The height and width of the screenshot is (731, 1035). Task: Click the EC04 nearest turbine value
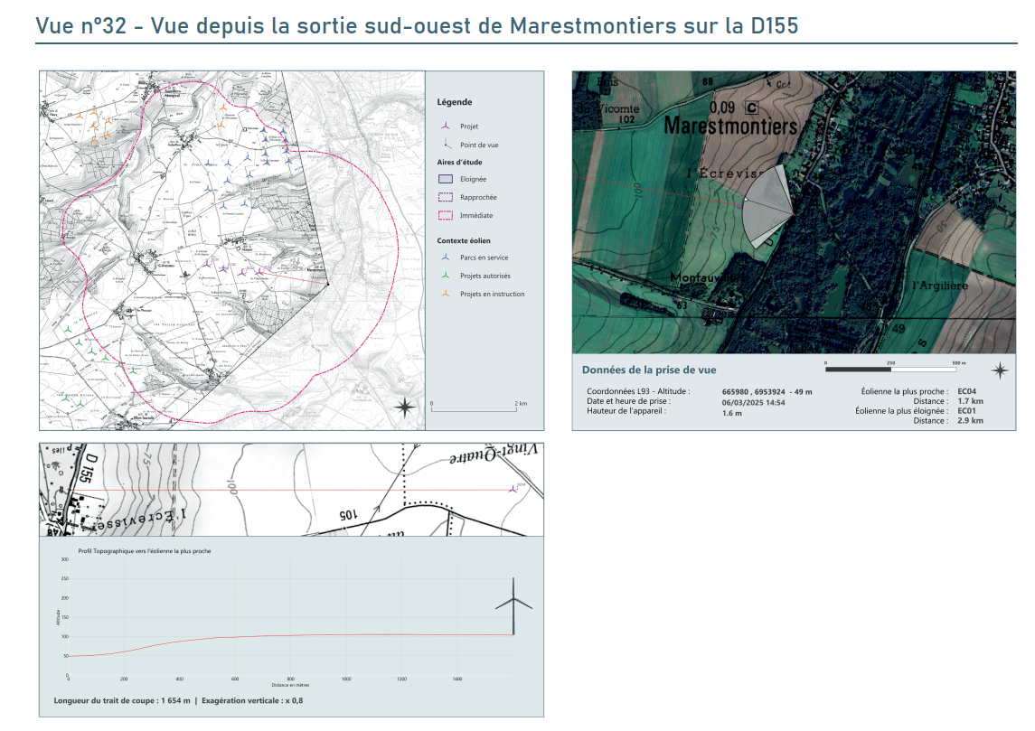pyautogui.click(x=965, y=391)
